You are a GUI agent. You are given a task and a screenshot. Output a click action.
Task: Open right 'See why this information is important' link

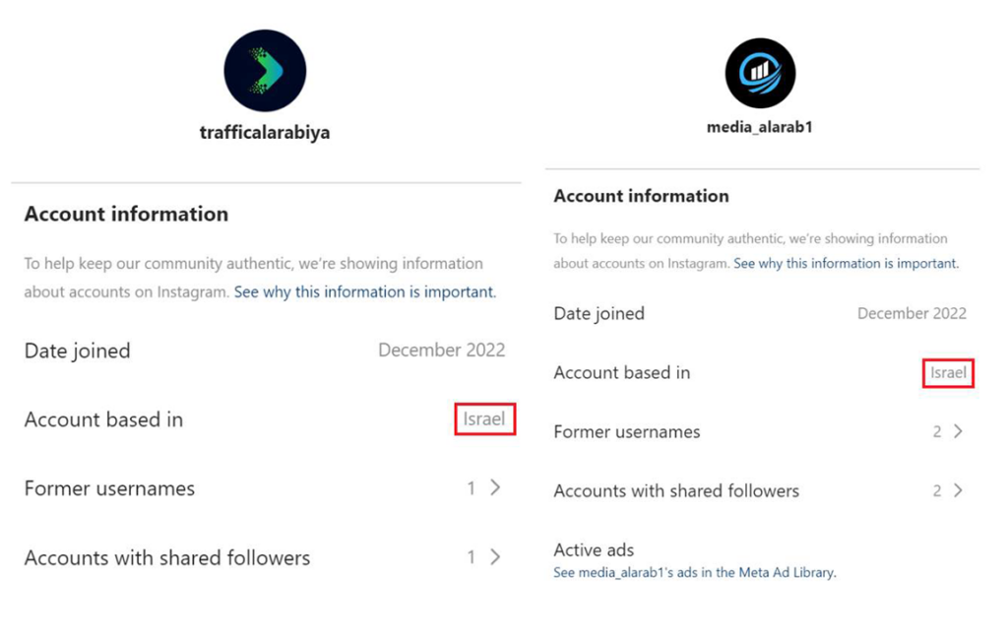[x=846, y=264]
